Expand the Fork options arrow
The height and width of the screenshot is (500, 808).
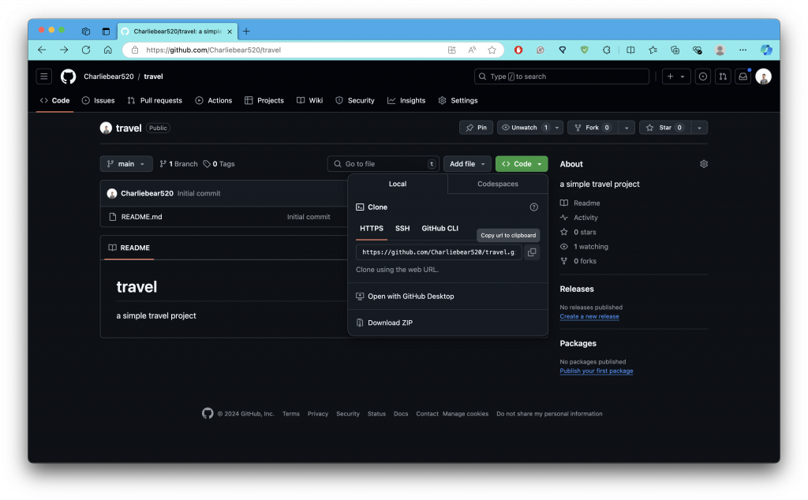pos(627,128)
